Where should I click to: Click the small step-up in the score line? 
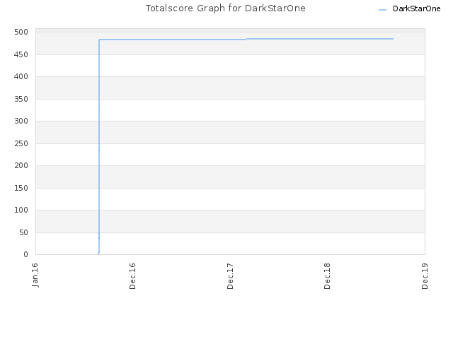246,40
